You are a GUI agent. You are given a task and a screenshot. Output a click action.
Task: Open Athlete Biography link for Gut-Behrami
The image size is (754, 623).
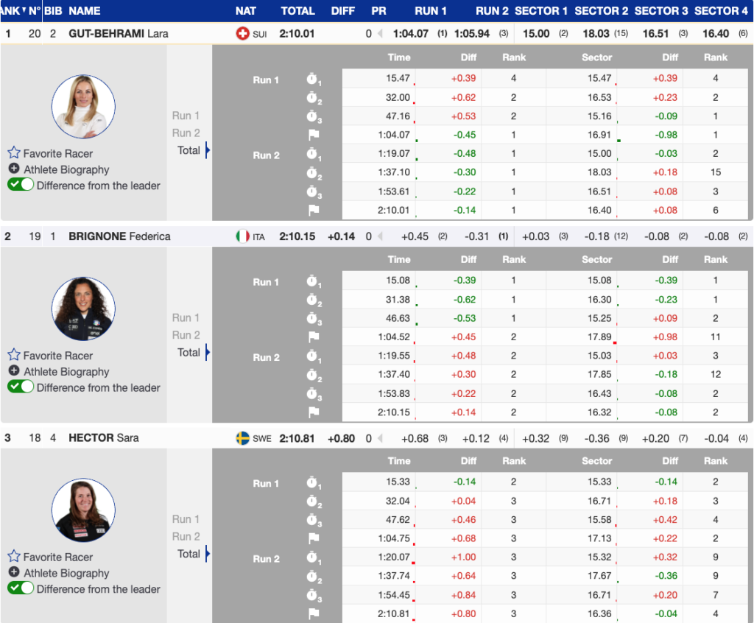(66, 169)
